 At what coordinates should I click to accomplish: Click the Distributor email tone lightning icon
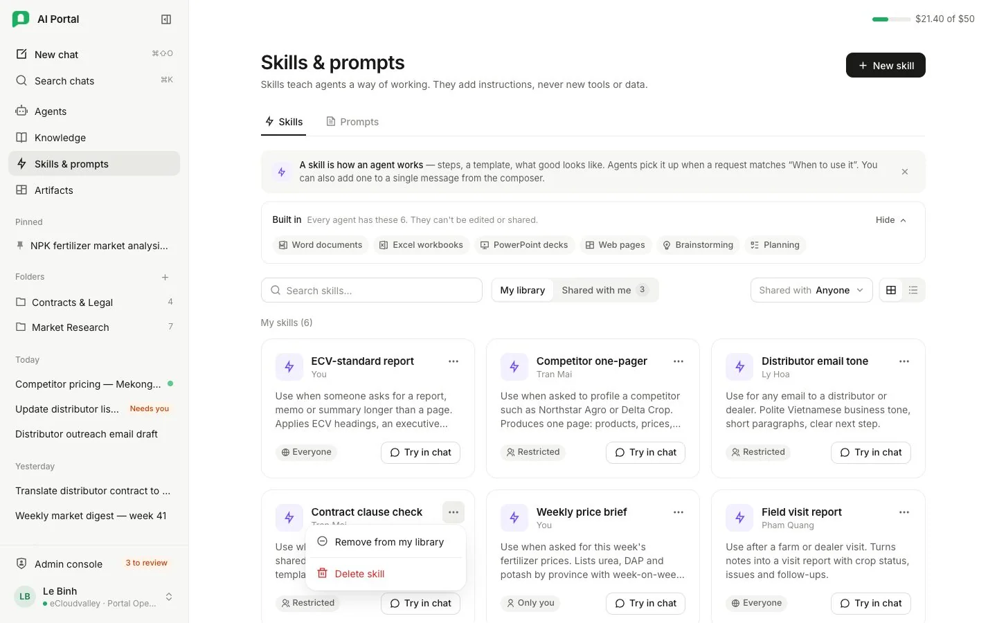point(739,367)
